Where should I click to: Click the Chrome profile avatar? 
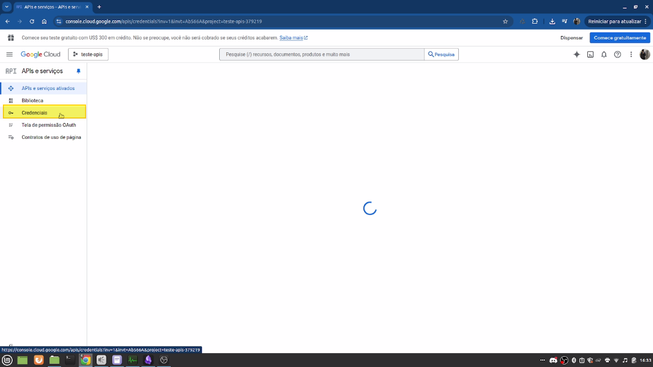click(x=577, y=21)
